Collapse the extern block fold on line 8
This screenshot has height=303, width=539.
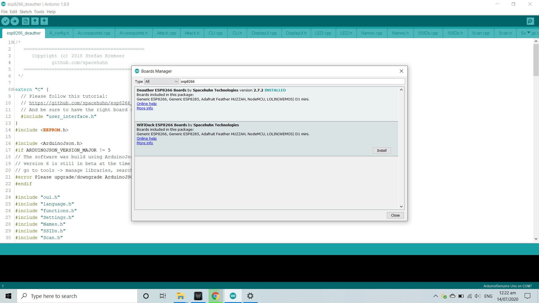click(x=13, y=89)
